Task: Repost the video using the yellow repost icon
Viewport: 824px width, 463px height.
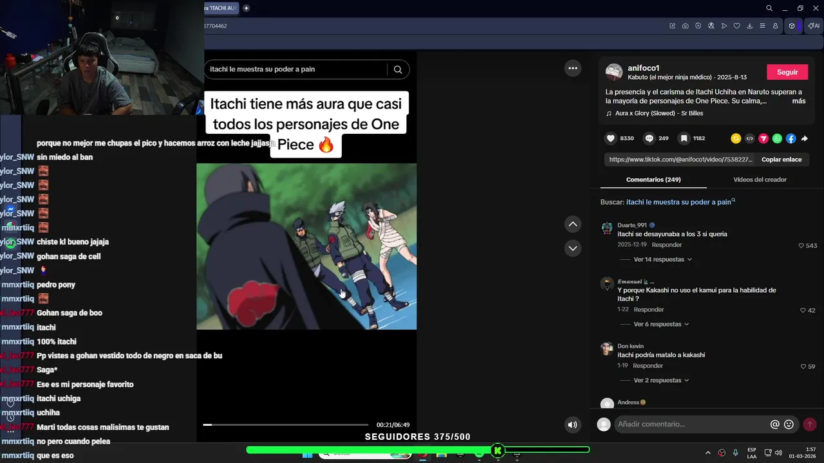Action: (x=736, y=138)
